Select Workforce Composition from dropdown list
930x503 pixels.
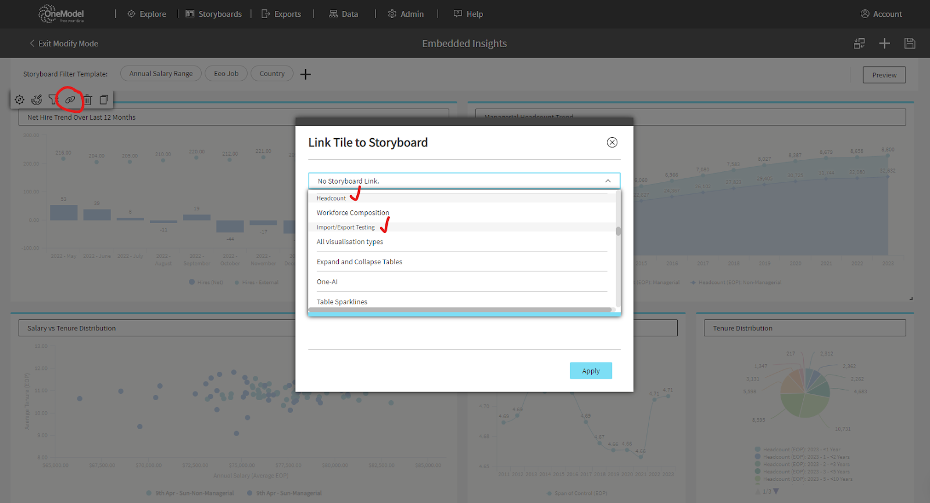[x=353, y=213]
